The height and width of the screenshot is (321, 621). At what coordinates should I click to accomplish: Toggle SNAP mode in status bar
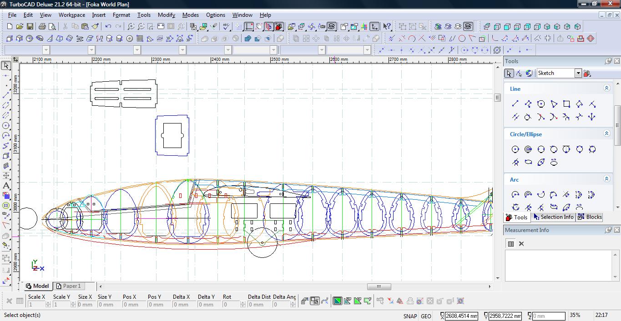(x=409, y=316)
